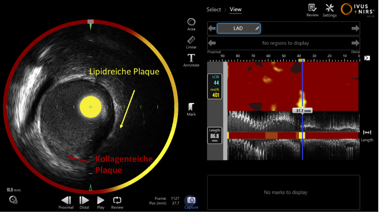Click the 37.7 mm position marker
Viewport: 380px width, 214px height.
tap(302, 110)
